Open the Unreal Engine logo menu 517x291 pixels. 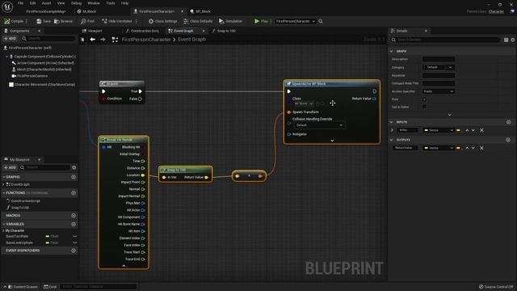point(7,7)
